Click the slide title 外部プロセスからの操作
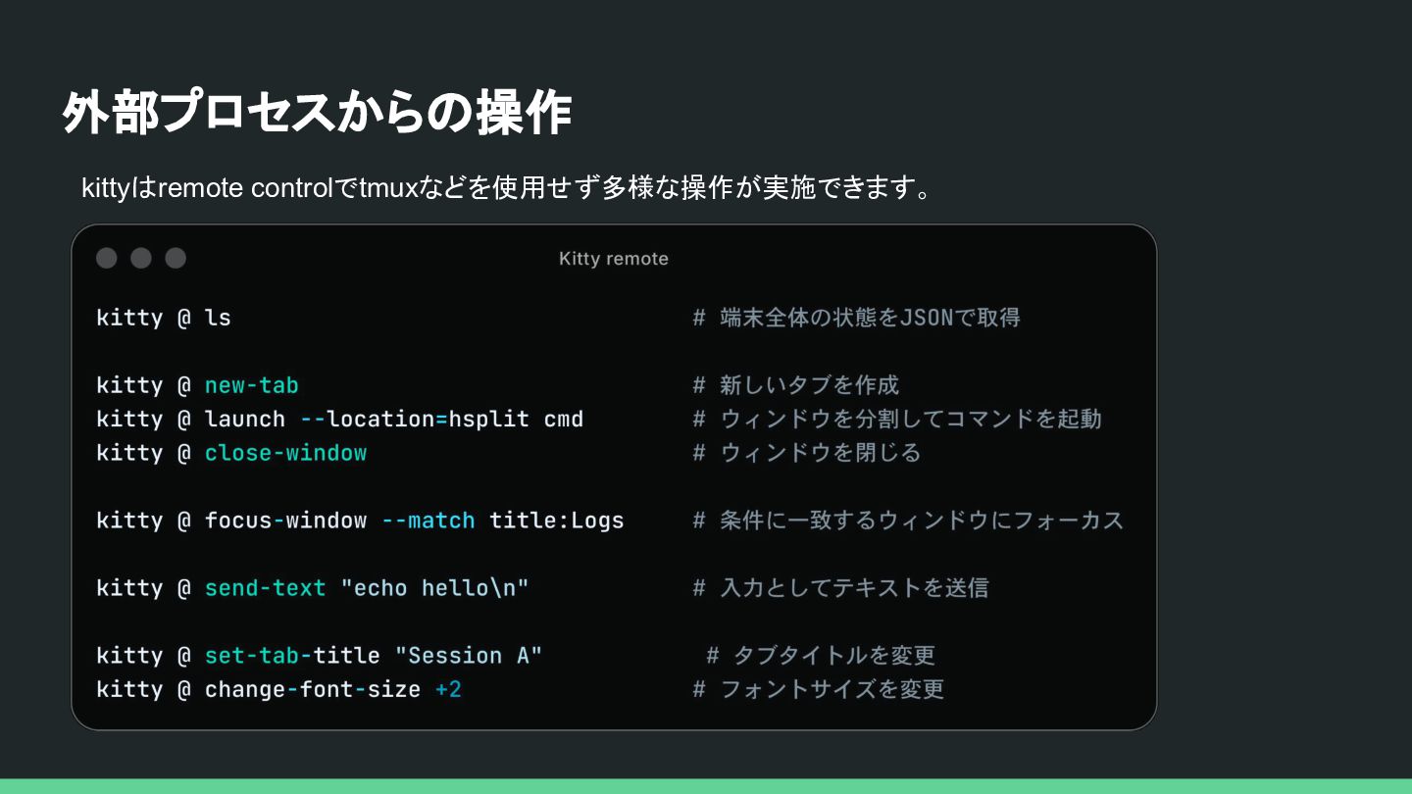 click(317, 113)
